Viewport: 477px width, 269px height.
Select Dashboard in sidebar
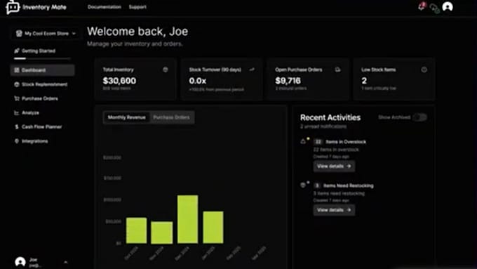(43, 70)
